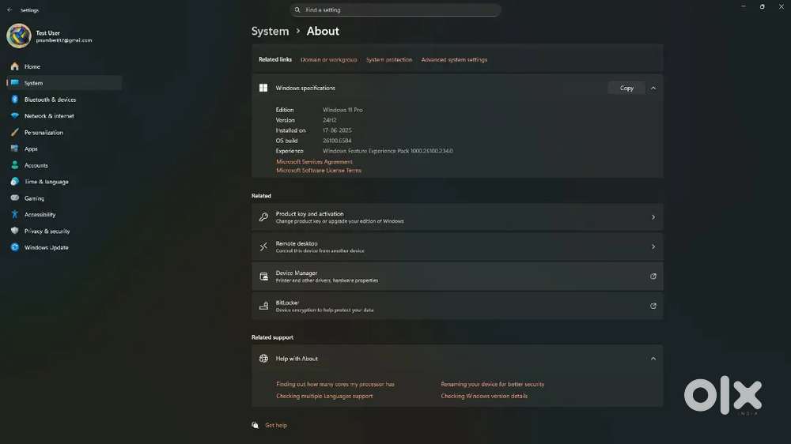Viewport: 791px width, 444px height.
Task: Click the Advanced system settings link
Action: pos(454,60)
